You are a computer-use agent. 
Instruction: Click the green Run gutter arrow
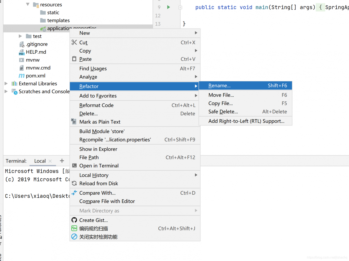pyautogui.click(x=169, y=7)
